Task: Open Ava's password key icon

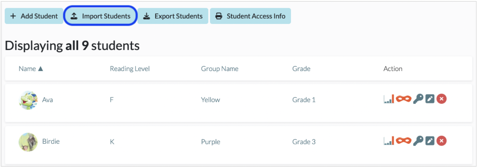Action: tap(418, 99)
